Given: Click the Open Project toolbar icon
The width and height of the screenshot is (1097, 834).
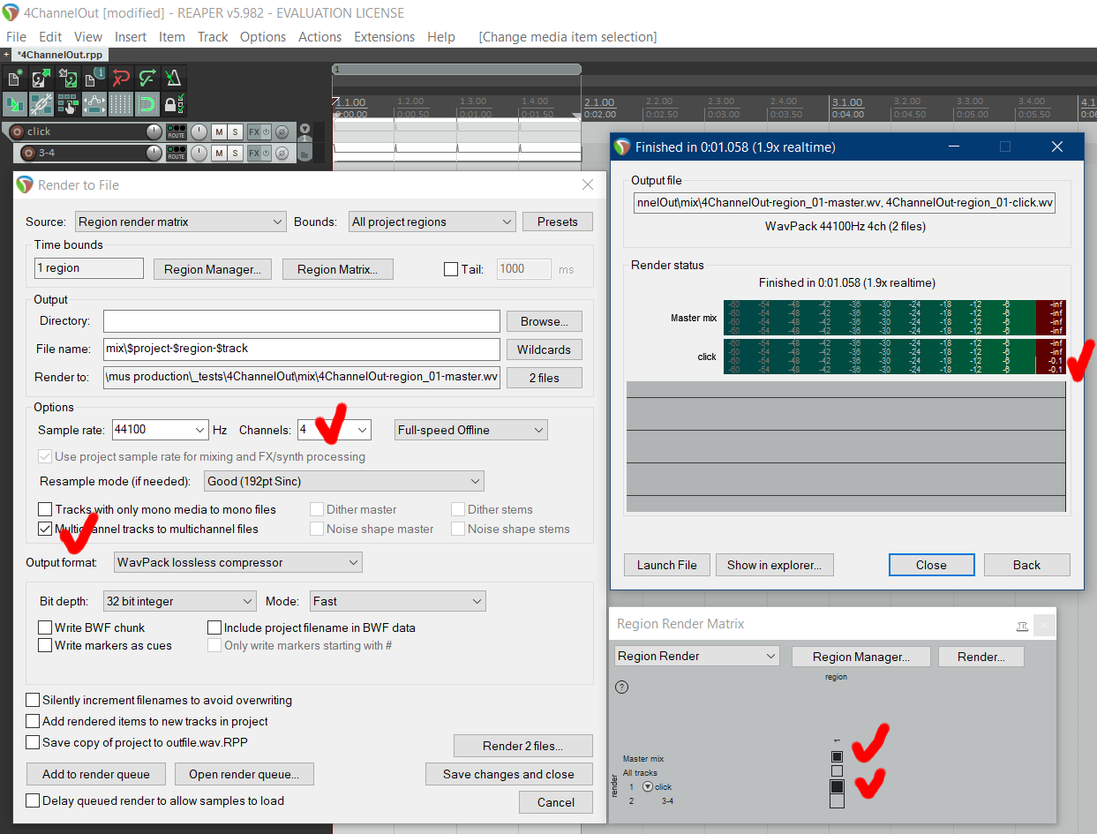Looking at the screenshot, I should point(41,78).
